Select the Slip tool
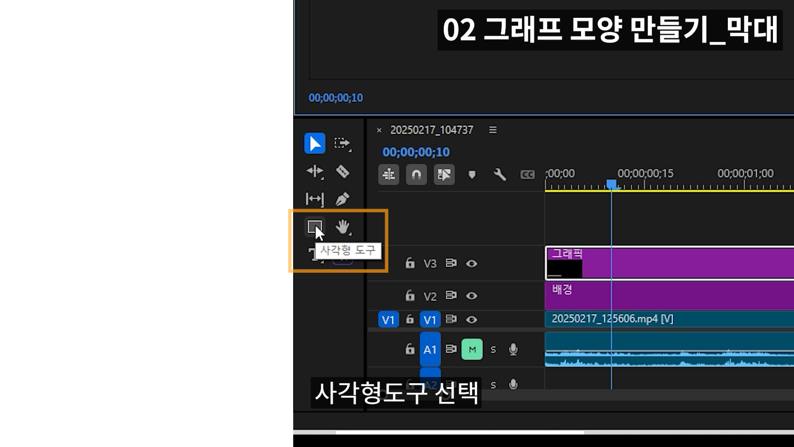 [x=315, y=199]
